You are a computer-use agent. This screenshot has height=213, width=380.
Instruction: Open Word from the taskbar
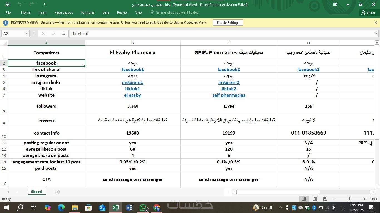pyautogui.click(x=129, y=207)
